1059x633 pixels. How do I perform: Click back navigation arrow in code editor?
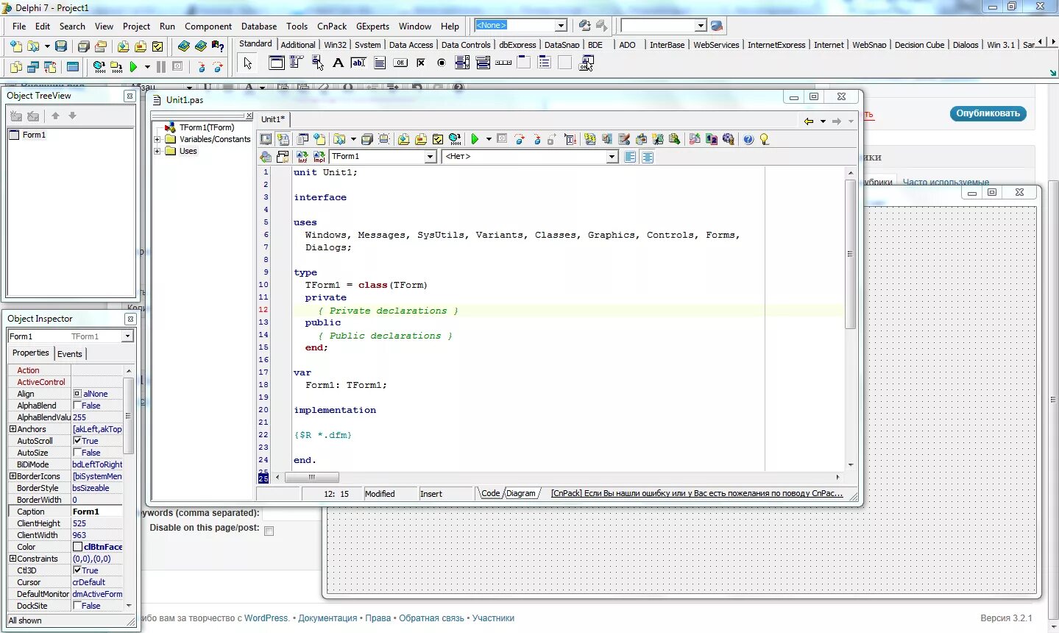click(809, 121)
